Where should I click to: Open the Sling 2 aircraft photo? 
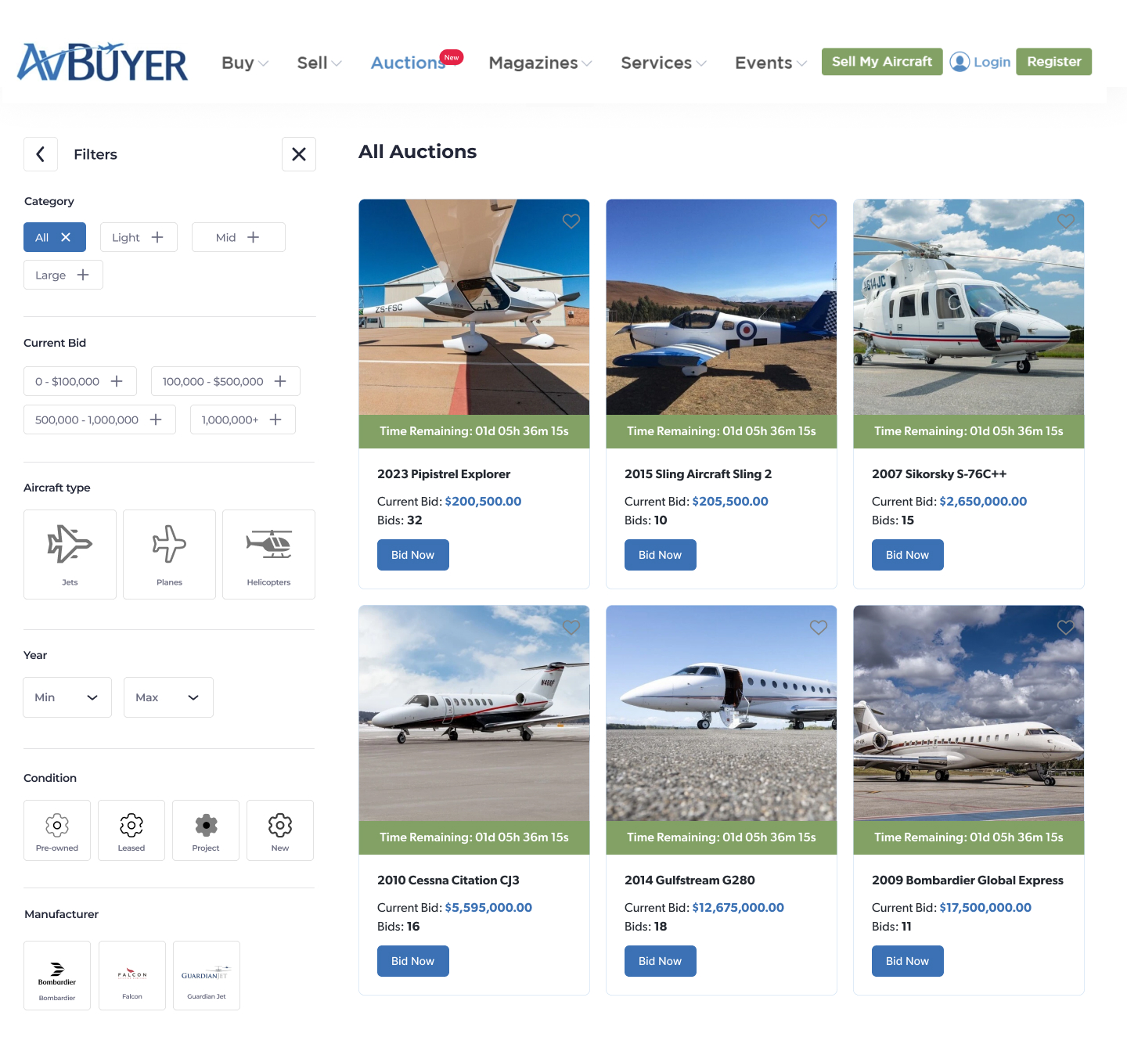click(722, 307)
